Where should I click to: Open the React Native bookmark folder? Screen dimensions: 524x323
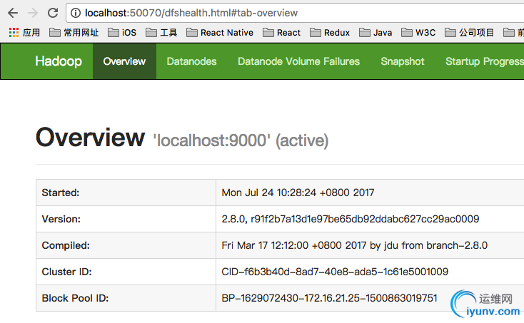[220, 32]
